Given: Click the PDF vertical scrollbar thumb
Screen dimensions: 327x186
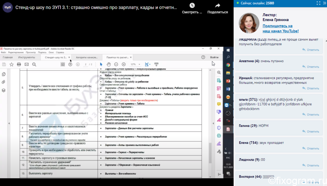Looking at the screenshot, I should (210, 153).
